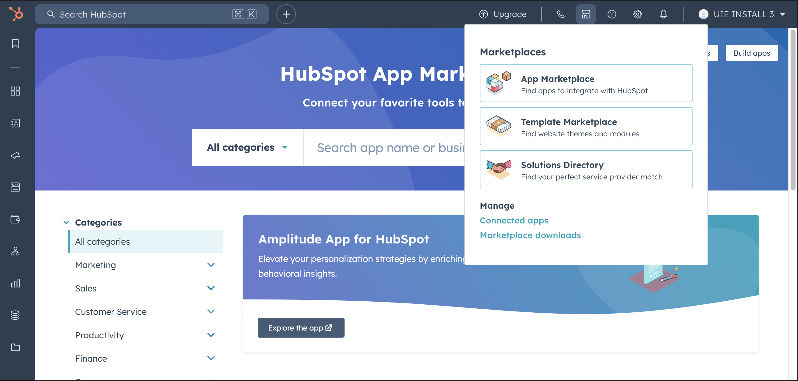Click the HubSpot sprocket logo
This screenshot has height=381, width=798.
coord(15,14)
